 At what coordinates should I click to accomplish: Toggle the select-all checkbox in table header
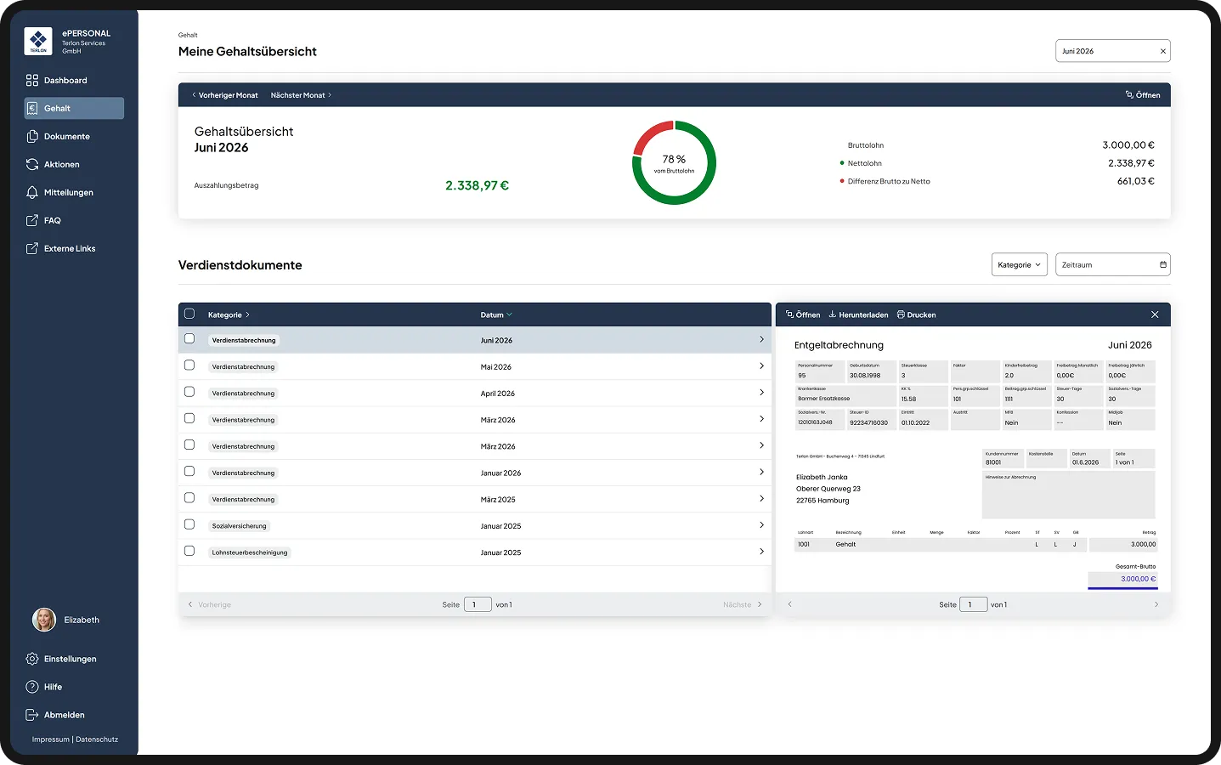(x=189, y=314)
